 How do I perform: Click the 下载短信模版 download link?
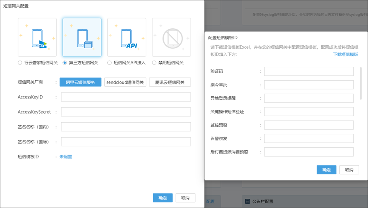click(x=345, y=54)
